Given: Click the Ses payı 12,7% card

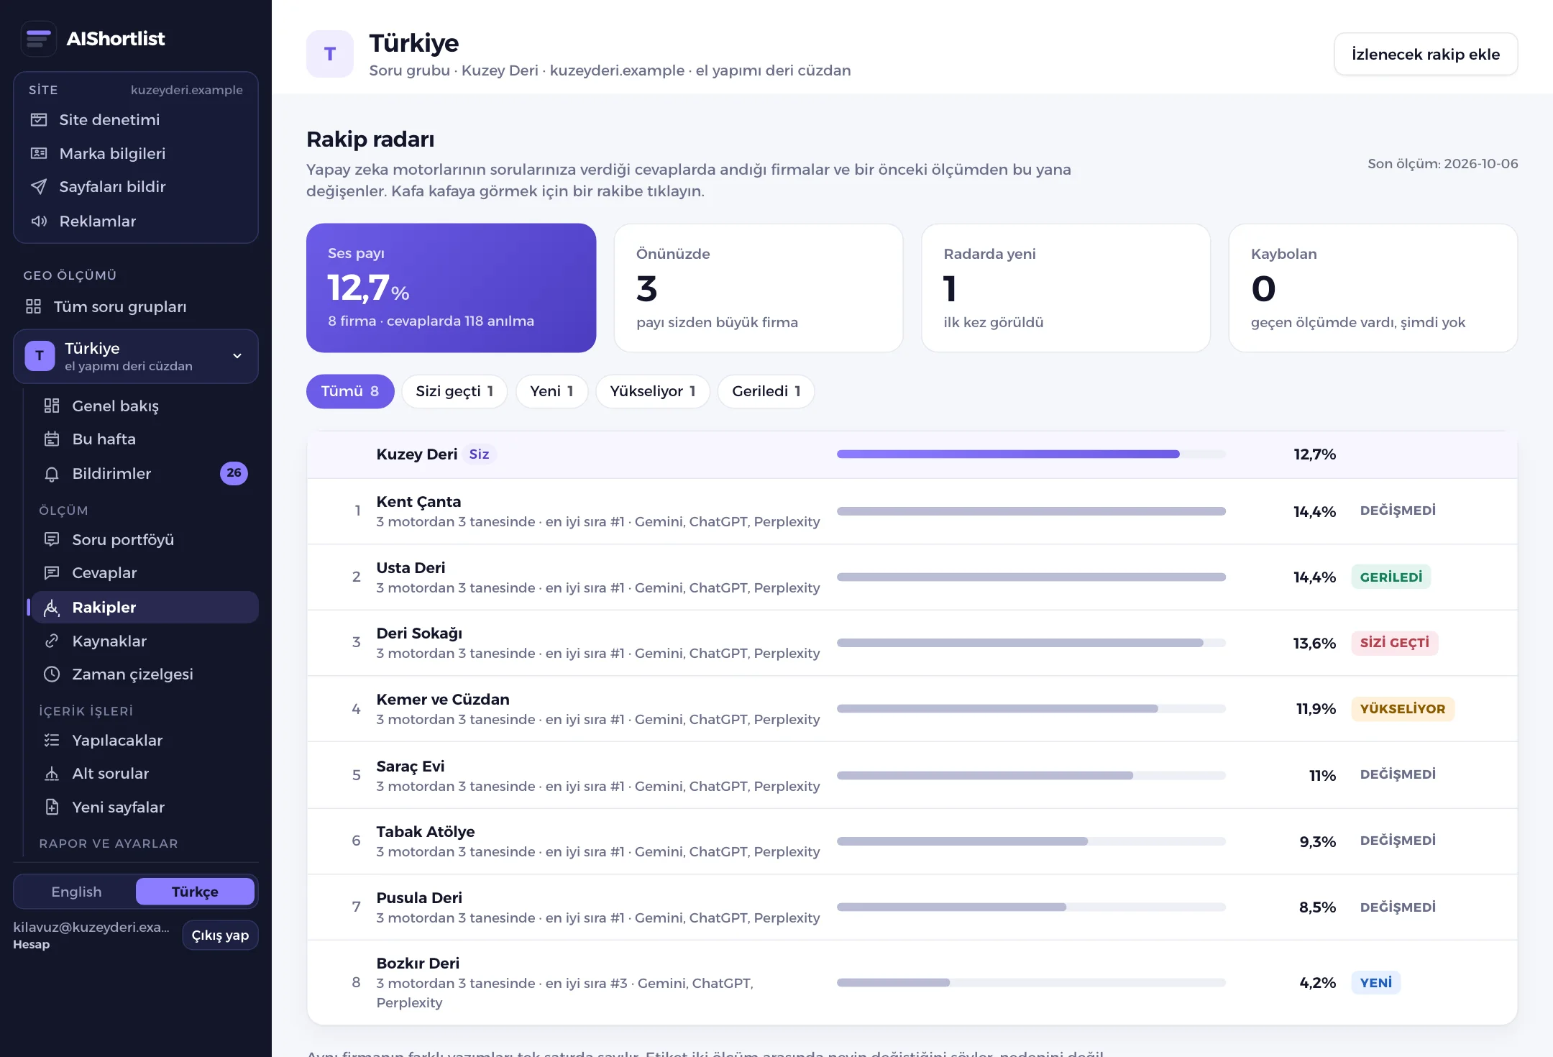Looking at the screenshot, I should [451, 288].
